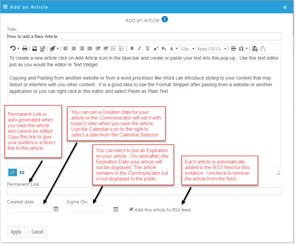Screen dimensions: 296x245
Task: Click the Expire On input field
Action: pyautogui.click(x=89, y=209)
